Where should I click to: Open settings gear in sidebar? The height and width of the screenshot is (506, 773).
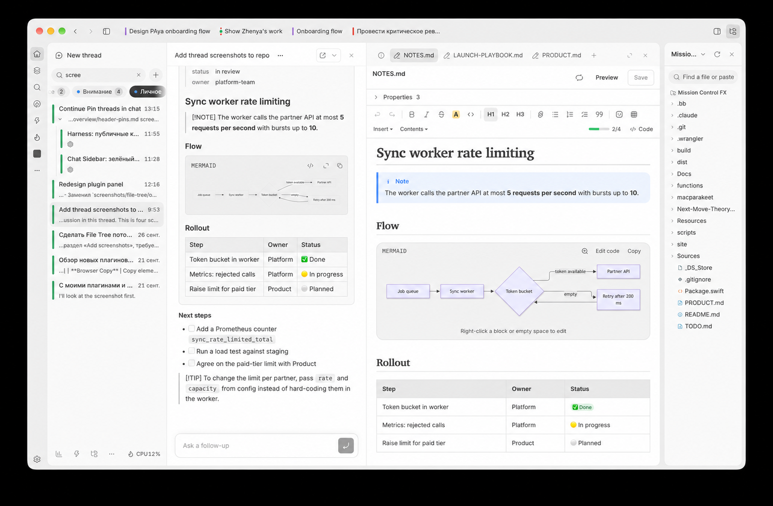[37, 459]
